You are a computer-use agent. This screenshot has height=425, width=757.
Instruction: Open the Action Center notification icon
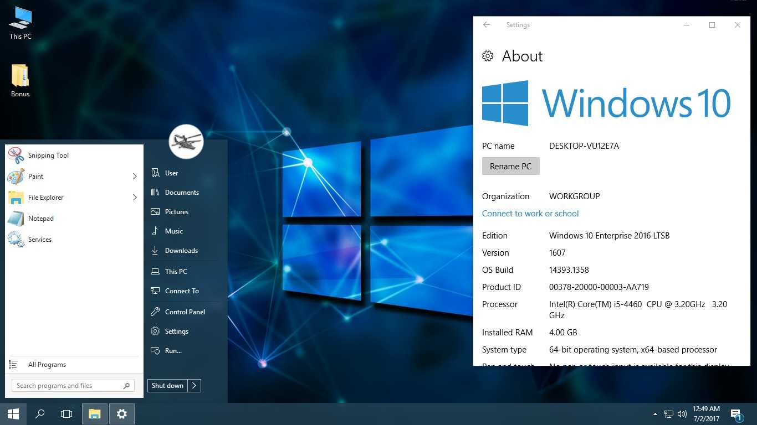pos(736,414)
